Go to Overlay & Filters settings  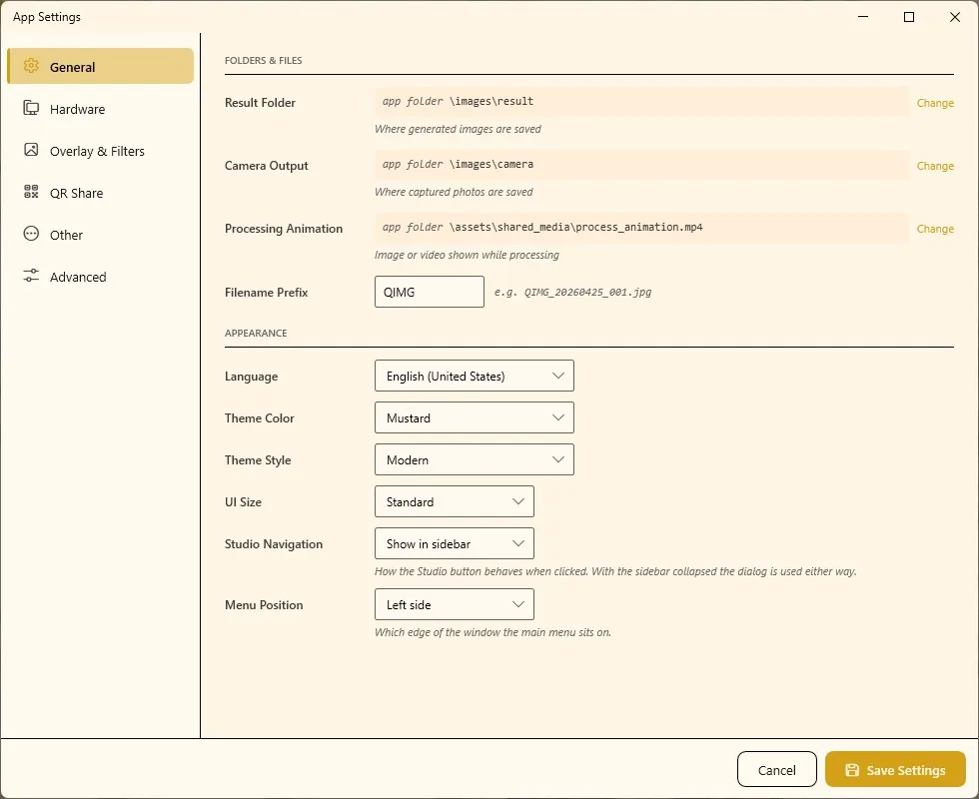(101, 151)
